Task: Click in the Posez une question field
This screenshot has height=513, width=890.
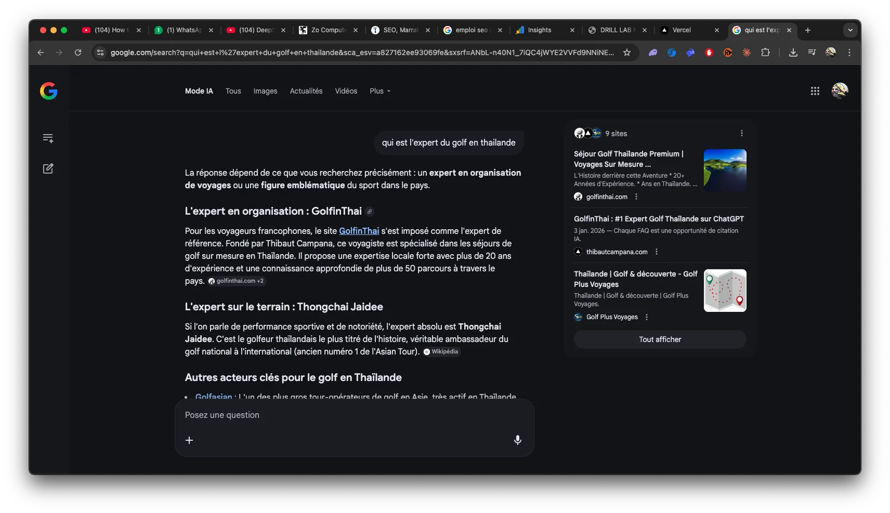Action: click(x=354, y=415)
